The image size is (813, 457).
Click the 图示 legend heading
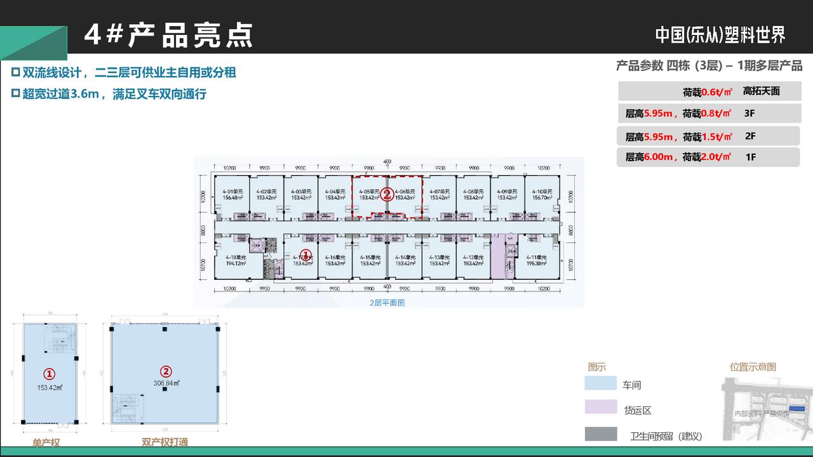tap(597, 367)
